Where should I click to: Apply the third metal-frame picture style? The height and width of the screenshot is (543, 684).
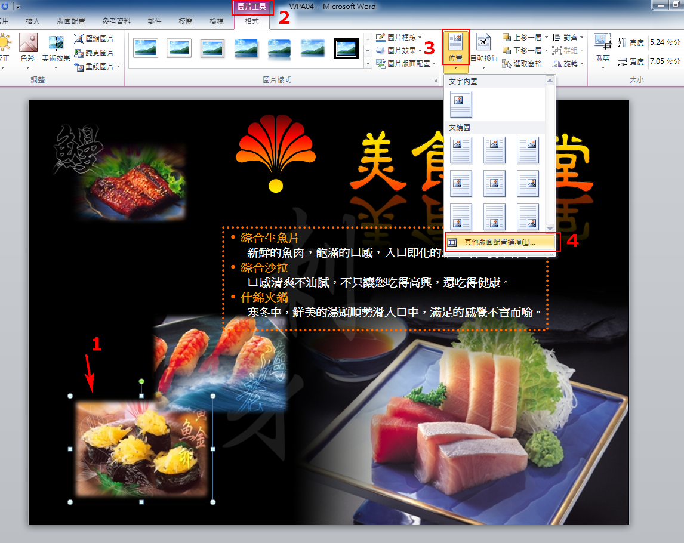click(x=212, y=48)
